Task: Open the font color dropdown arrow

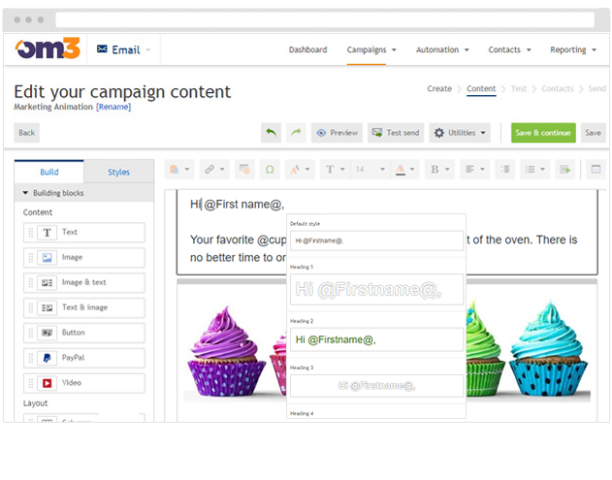Action: (x=412, y=169)
